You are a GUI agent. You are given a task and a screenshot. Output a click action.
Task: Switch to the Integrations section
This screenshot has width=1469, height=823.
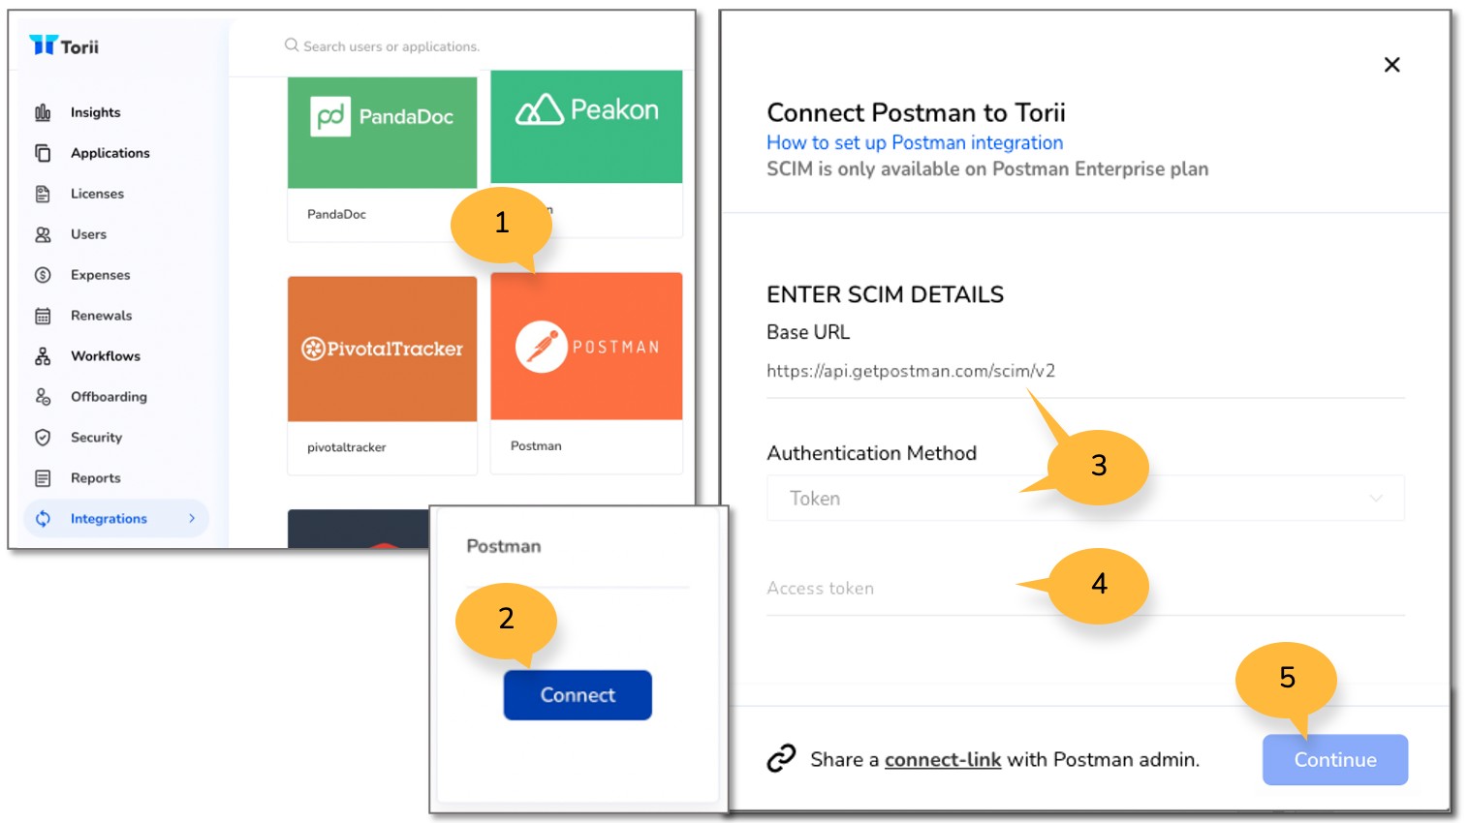click(x=108, y=519)
